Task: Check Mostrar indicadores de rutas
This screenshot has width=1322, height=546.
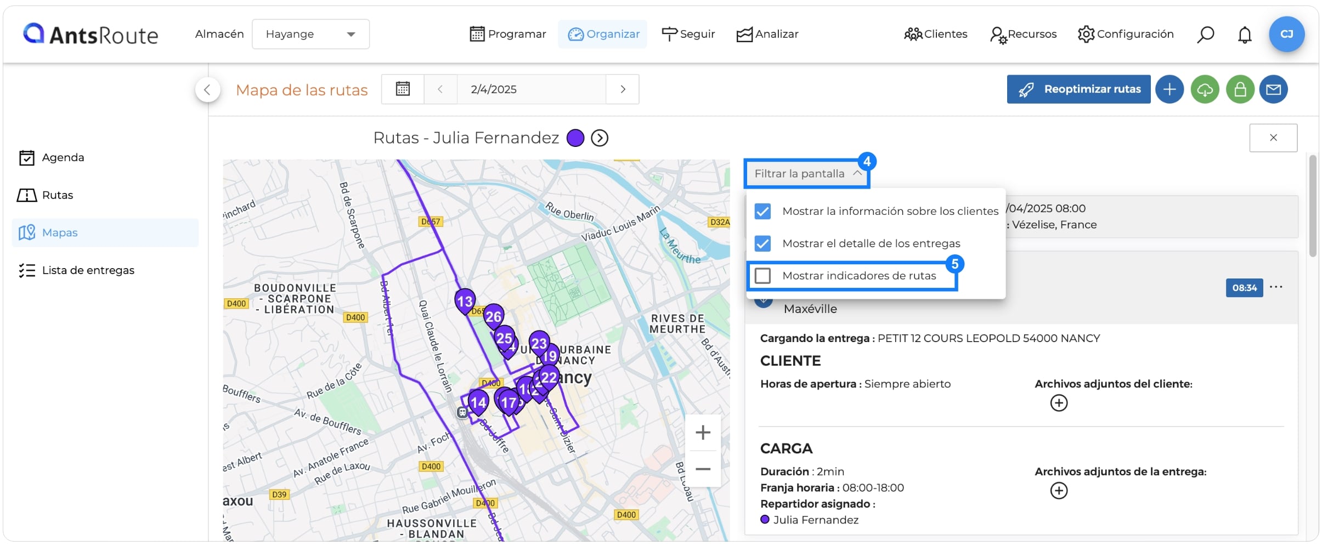Action: [762, 276]
